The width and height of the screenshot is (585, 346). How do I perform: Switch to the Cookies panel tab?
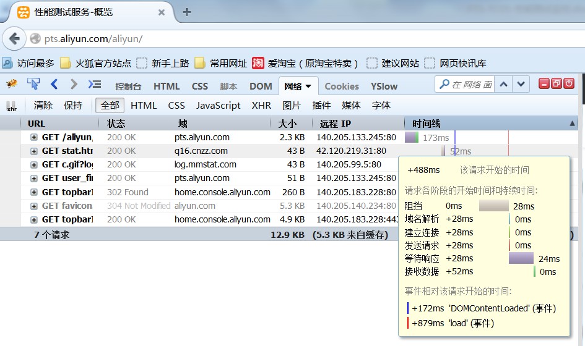(x=342, y=86)
